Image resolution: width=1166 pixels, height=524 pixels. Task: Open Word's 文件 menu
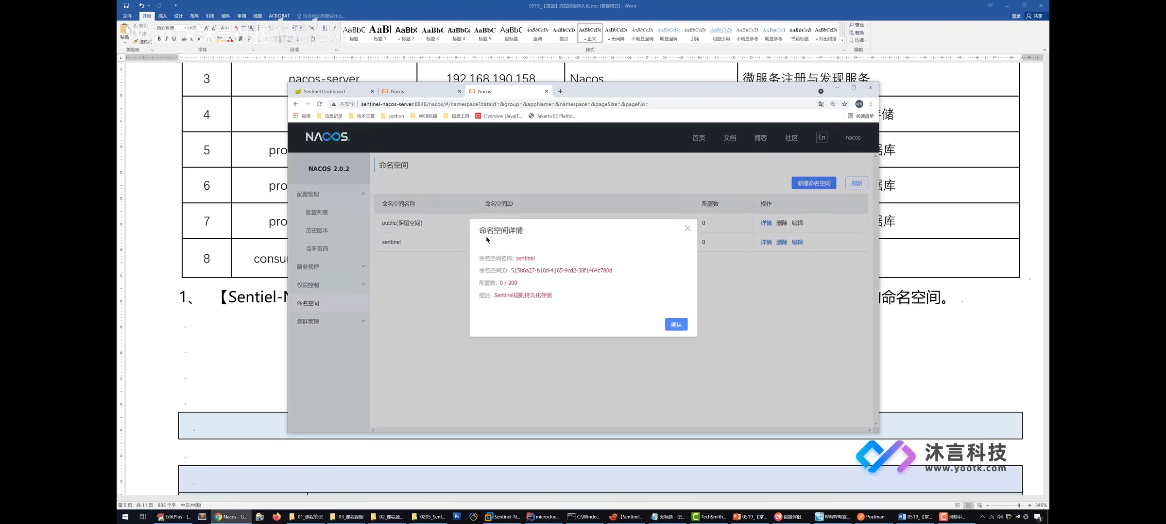[x=127, y=16]
